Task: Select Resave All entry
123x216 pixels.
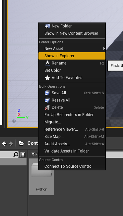Action: tap(72, 100)
